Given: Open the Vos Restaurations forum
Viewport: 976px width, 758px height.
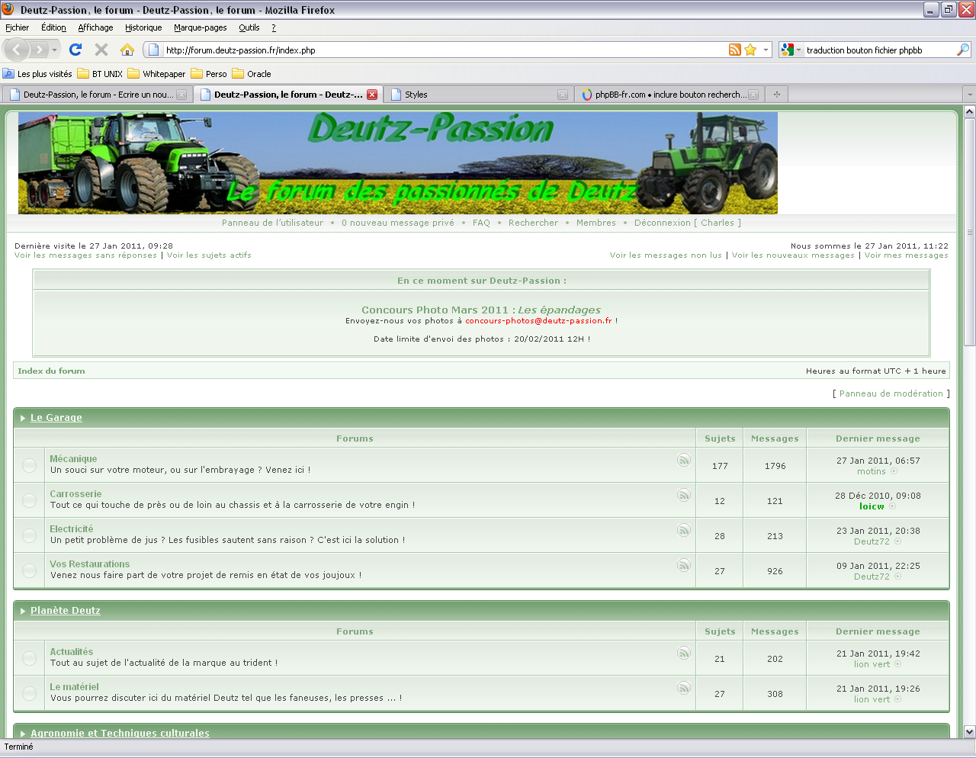Looking at the screenshot, I should pos(89,564).
